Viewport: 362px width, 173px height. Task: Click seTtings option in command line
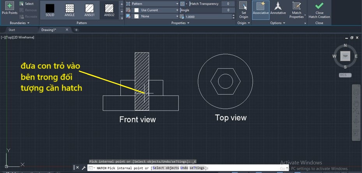(x=197, y=168)
